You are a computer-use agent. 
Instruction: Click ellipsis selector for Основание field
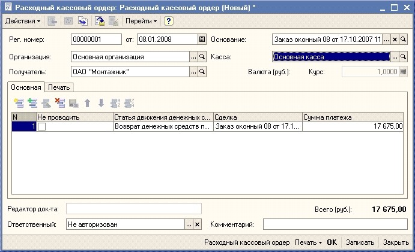386,40
